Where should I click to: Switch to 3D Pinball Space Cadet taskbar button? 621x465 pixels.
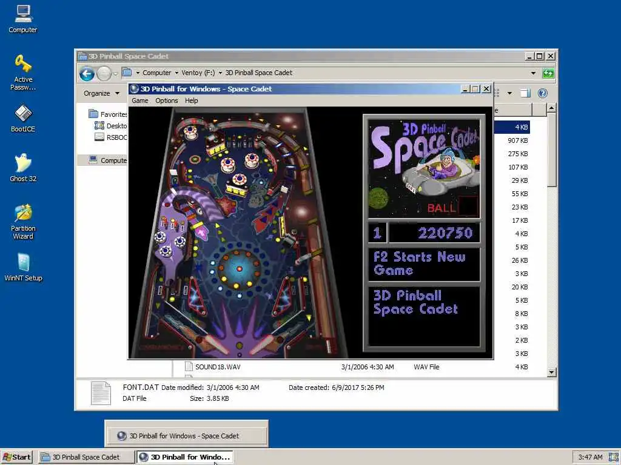click(86, 457)
